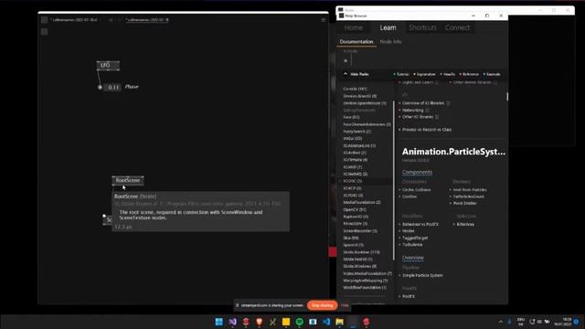Open the Windows Start menu
The height and width of the screenshot is (329, 585).
pyautogui.click(x=219, y=322)
